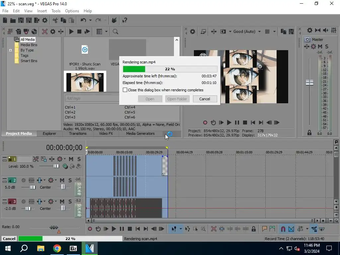Open the Good (Auto) preview quality dropdown

pyautogui.click(x=260, y=32)
